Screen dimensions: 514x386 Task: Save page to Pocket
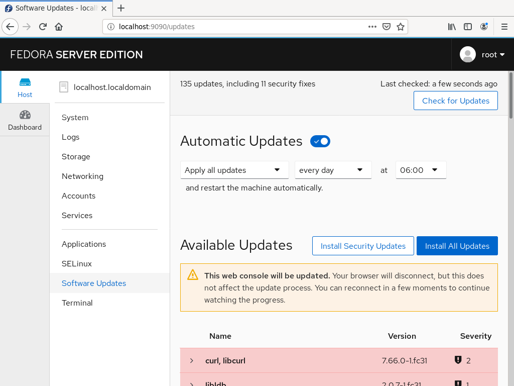pos(387,27)
